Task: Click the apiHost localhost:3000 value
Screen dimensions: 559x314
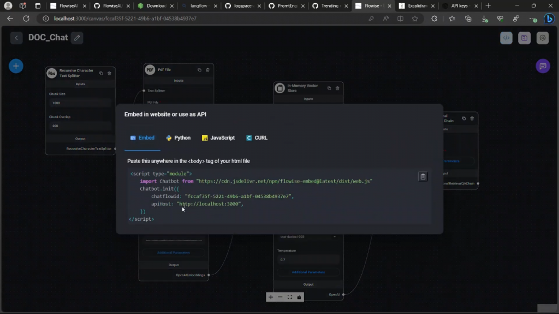Action: tap(209, 204)
